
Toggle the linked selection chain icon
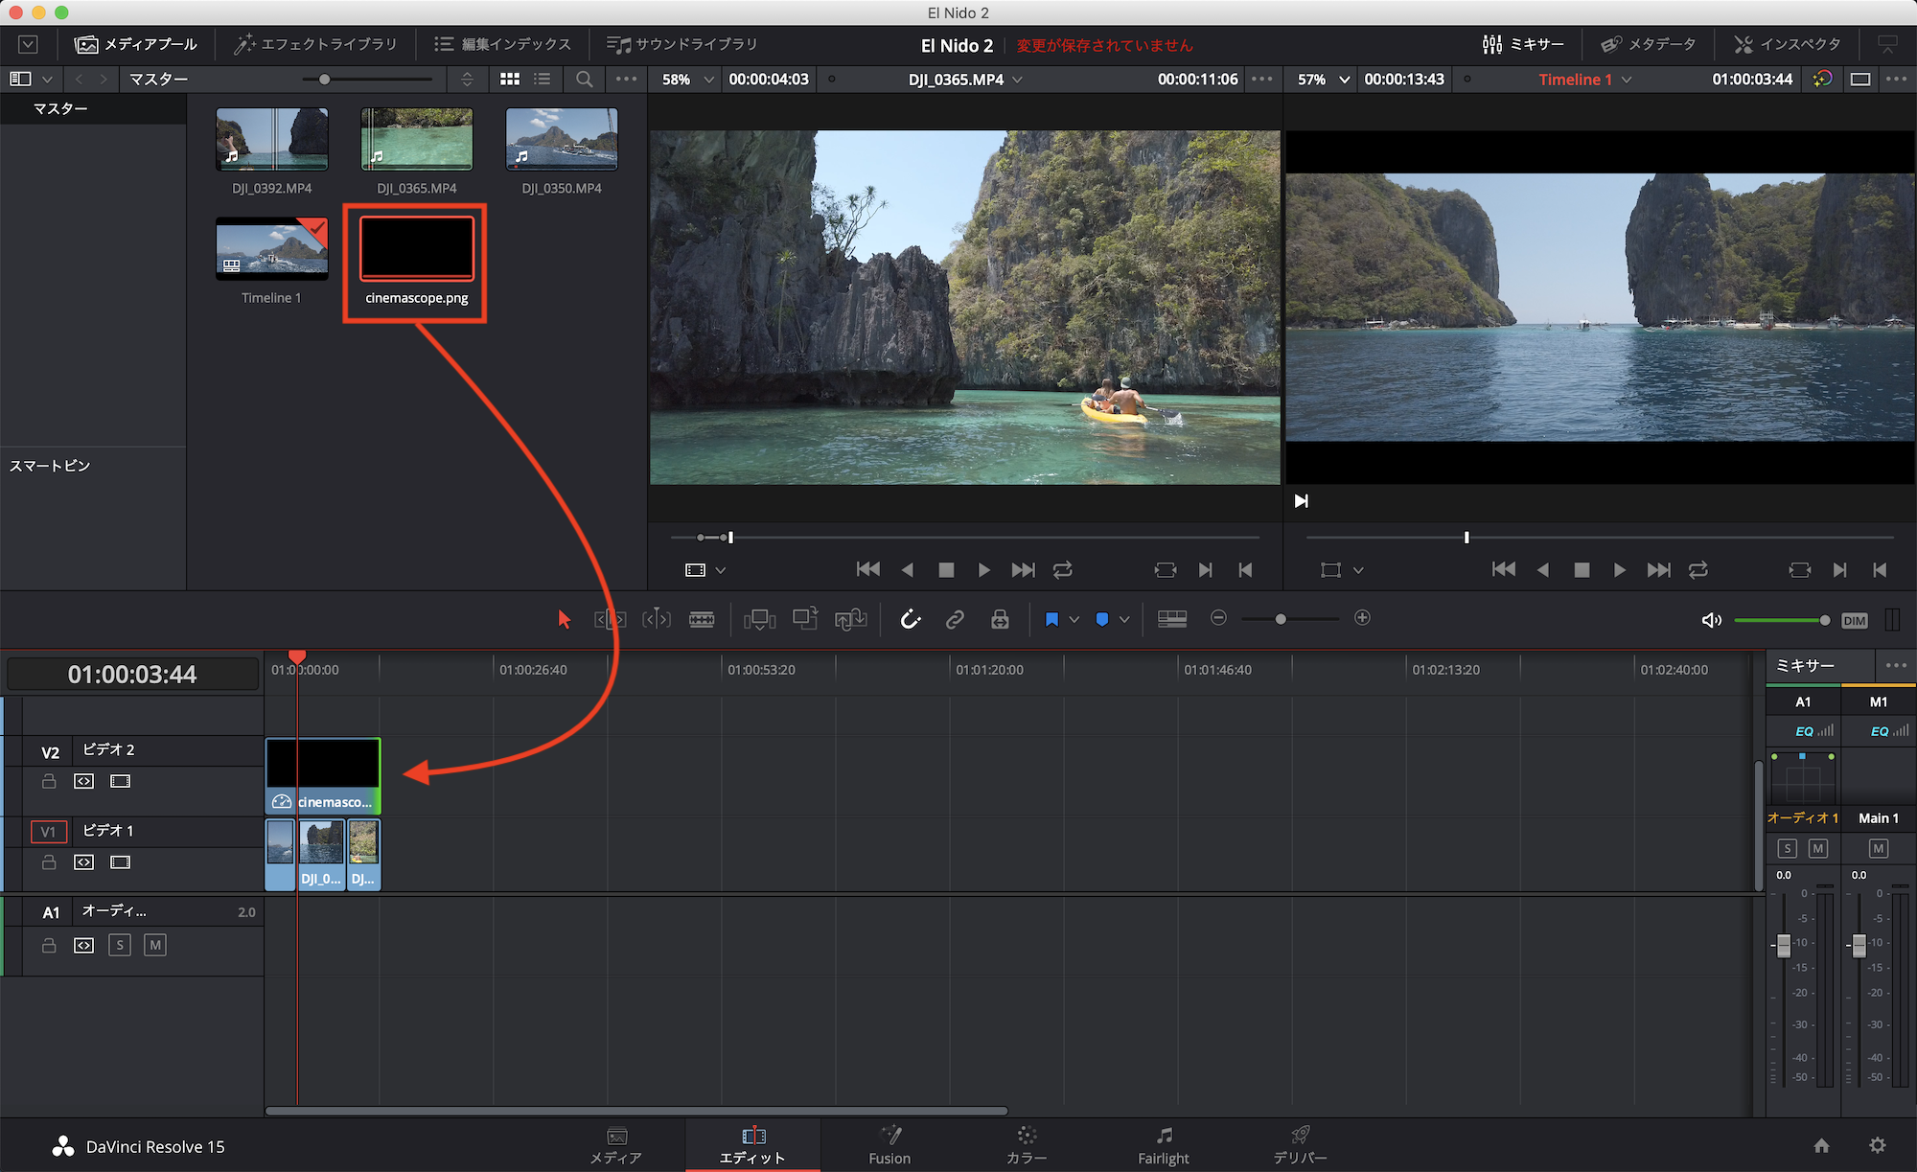click(x=955, y=620)
